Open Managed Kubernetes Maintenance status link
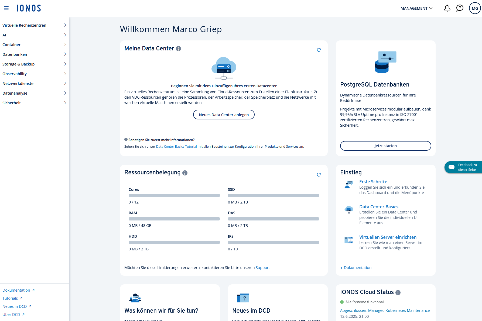This screenshot has height=321, width=482. click(385, 310)
